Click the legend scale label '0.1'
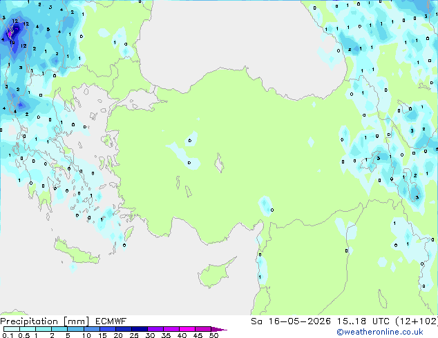The height and width of the screenshot is (338, 438). pos(8,335)
